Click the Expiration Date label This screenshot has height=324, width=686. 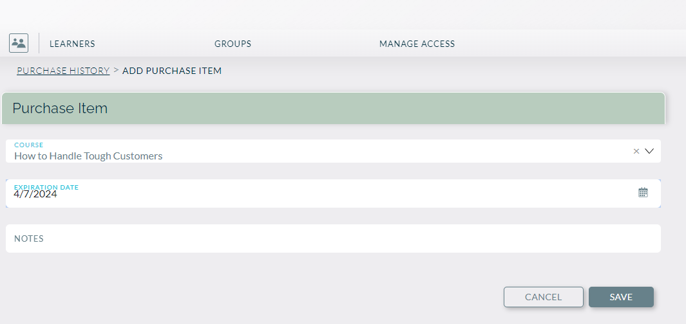46,187
